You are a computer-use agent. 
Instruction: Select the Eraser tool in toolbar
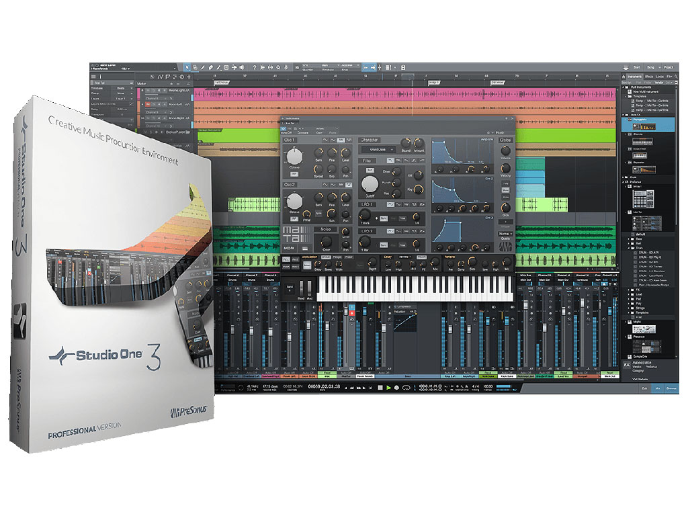[x=210, y=67]
